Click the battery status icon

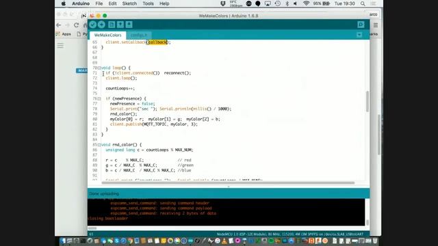pyautogui.click(x=326, y=3)
